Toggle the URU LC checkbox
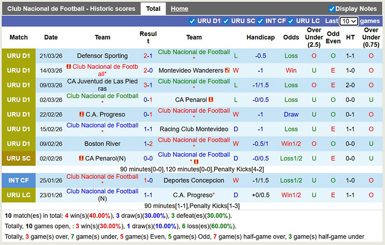Viewport: 385px width, 245px height. tap(291, 21)
